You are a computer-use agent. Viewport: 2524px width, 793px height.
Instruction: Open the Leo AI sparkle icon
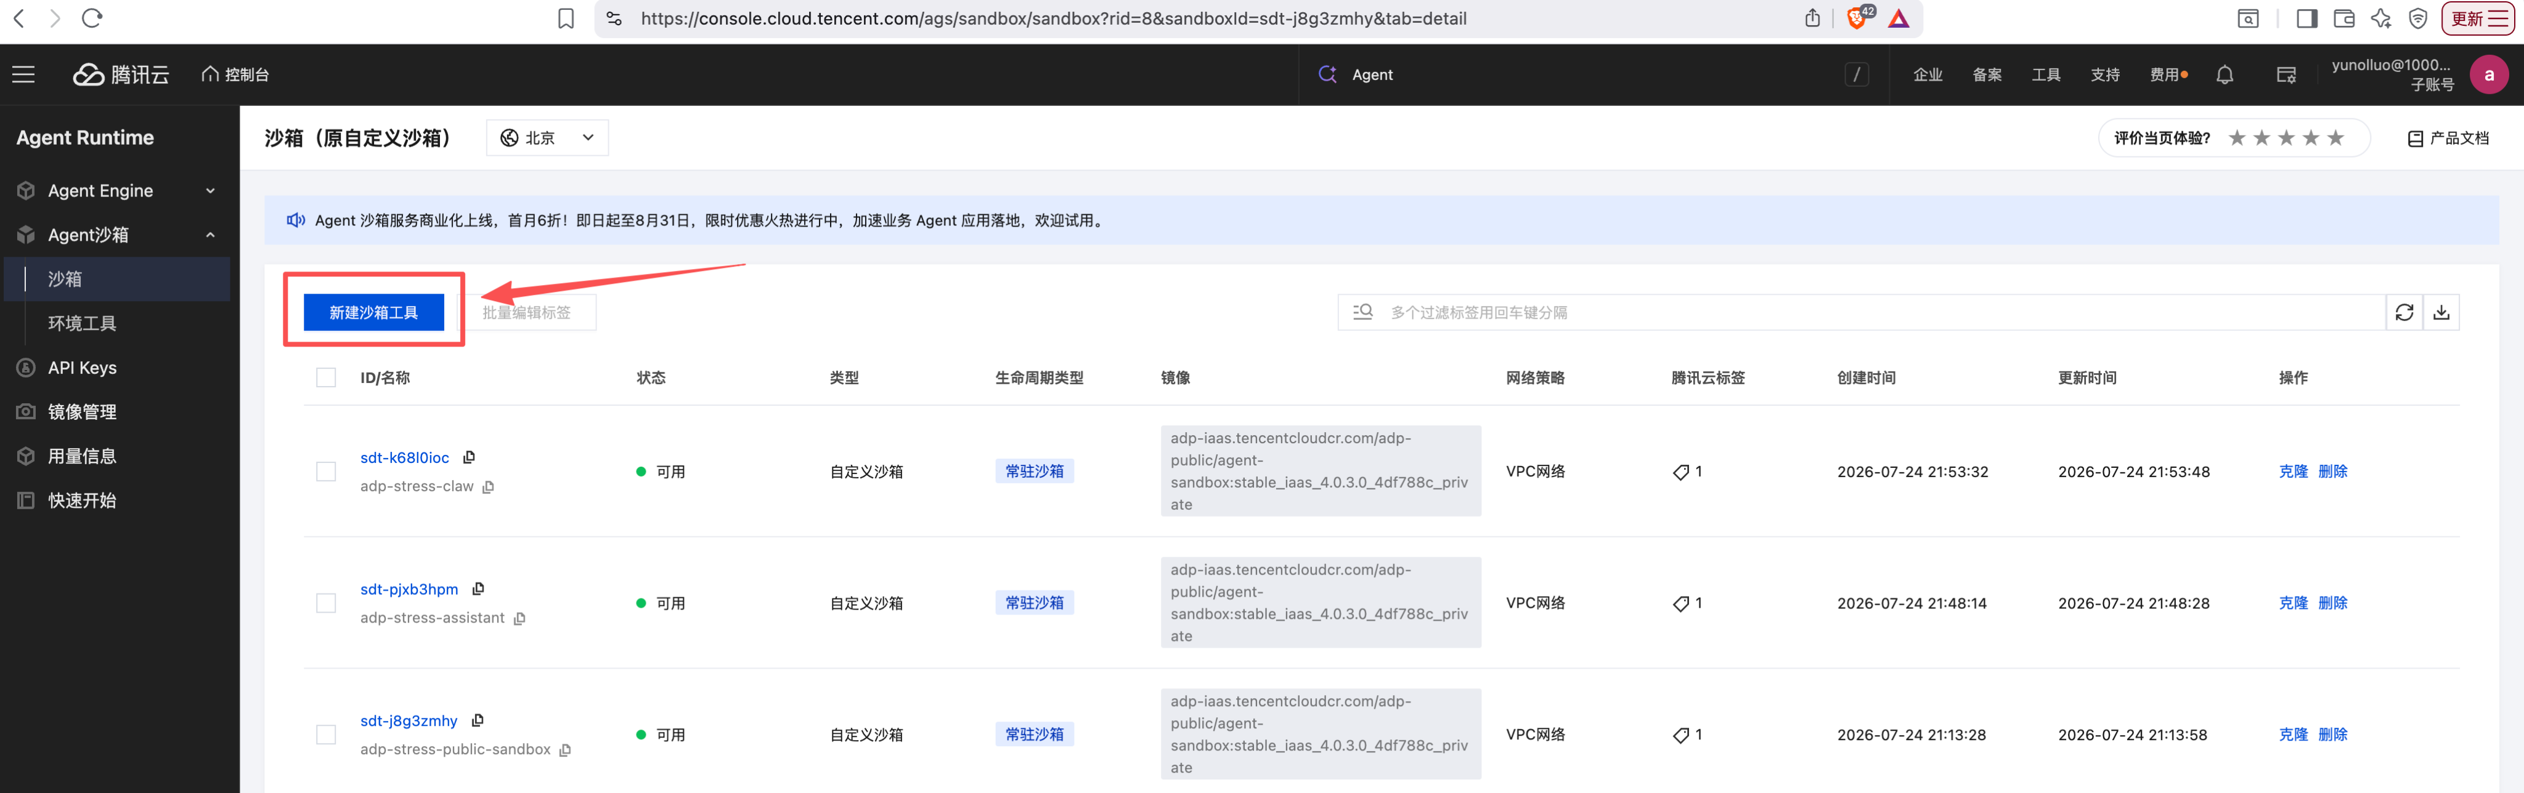2381,18
